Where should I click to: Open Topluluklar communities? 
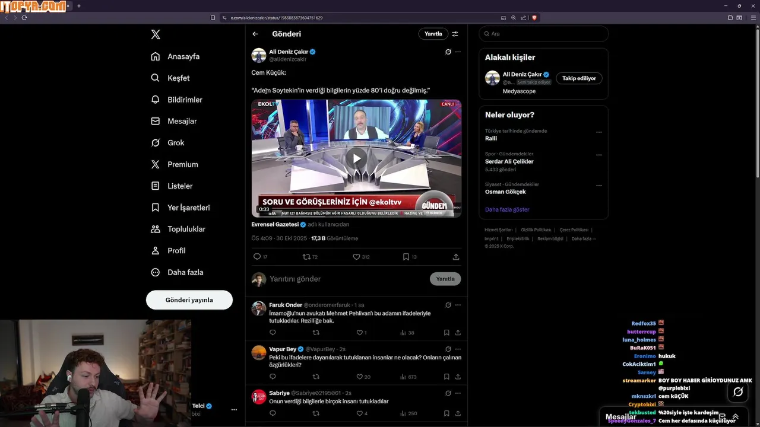[x=178, y=229]
